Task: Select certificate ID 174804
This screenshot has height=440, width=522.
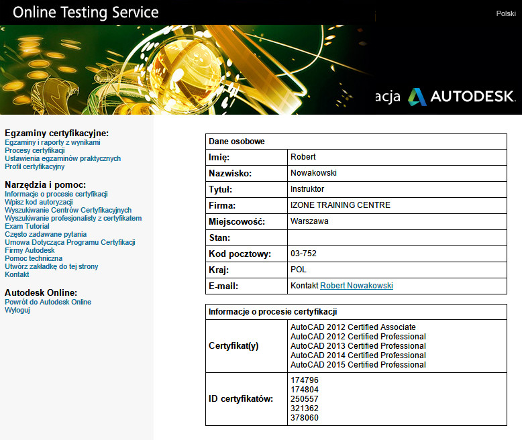Action: [x=305, y=390]
